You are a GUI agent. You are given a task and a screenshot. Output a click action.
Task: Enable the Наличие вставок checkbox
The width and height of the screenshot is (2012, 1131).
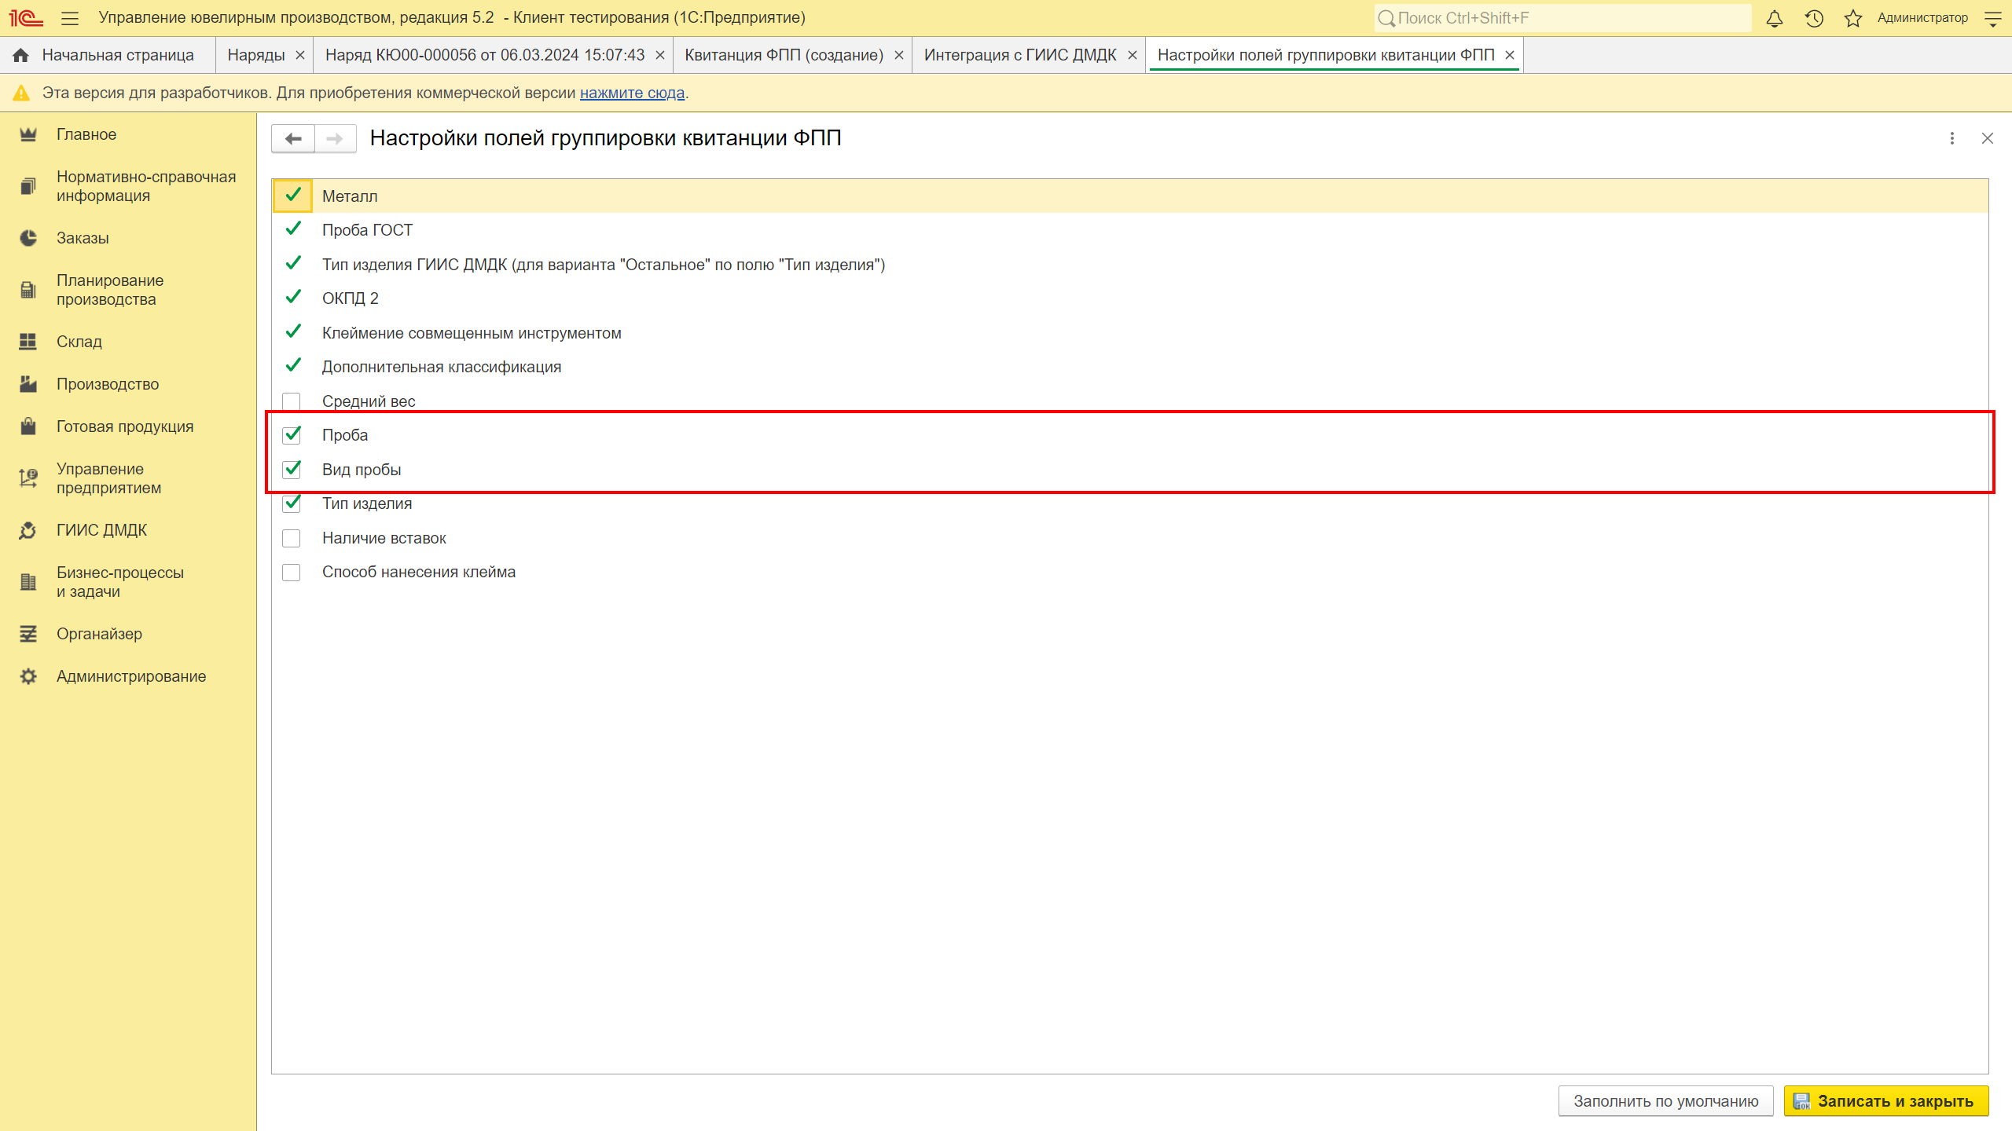click(x=292, y=538)
